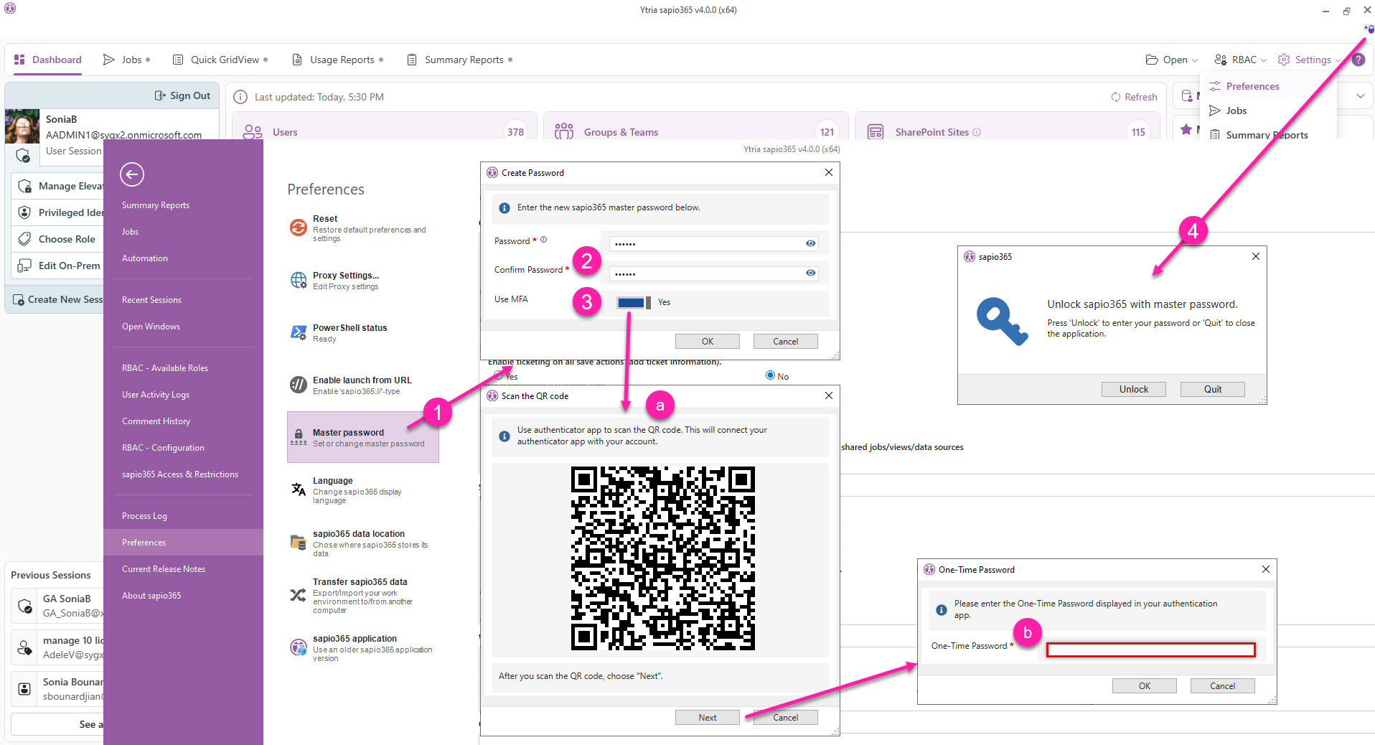Select User Activity Logs in sidebar
Viewport: 1375px width, 745px height.
click(x=156, y=395)
